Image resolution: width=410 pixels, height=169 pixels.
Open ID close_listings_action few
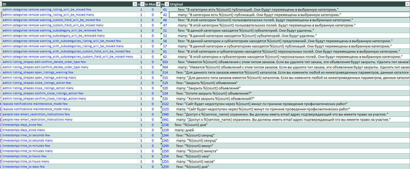37,83
